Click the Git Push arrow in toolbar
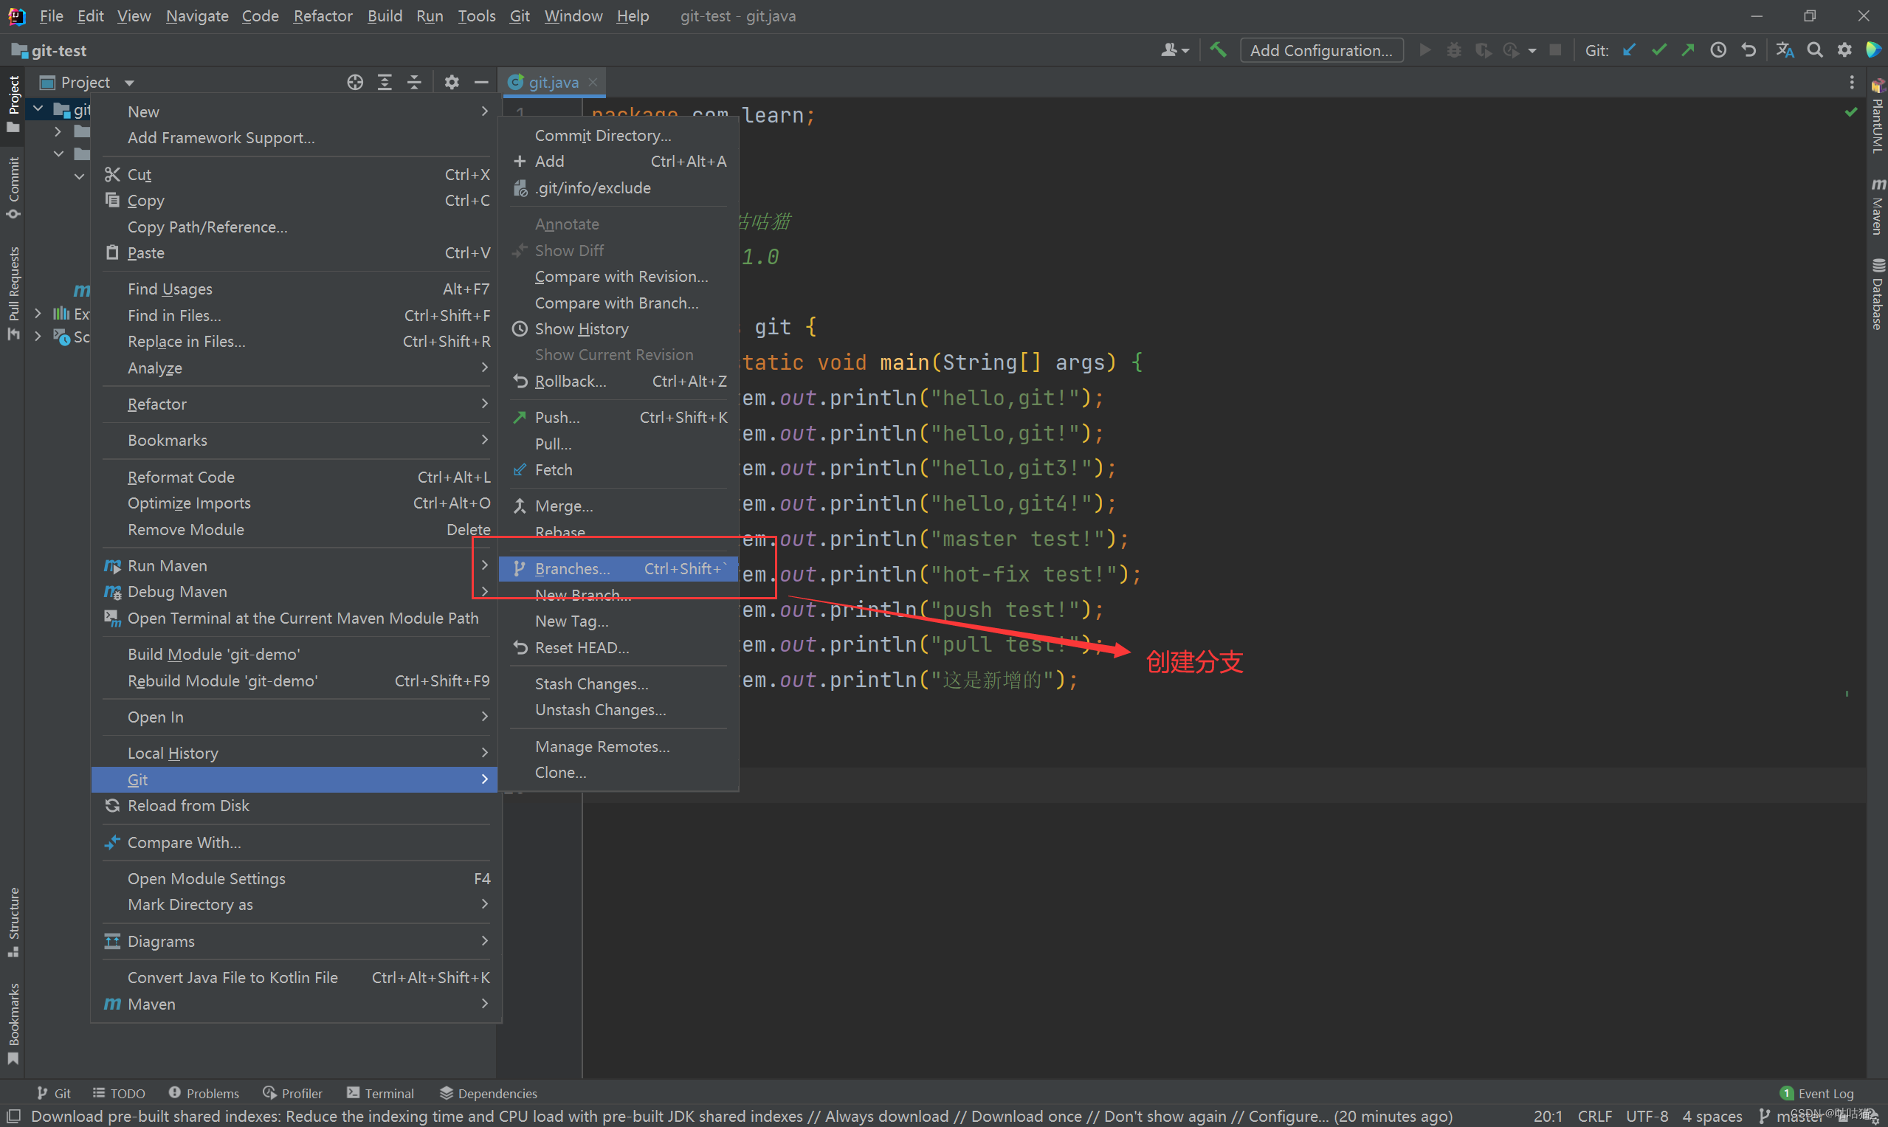This screenshot has width=1888, height=1127. coord(1687,50)
